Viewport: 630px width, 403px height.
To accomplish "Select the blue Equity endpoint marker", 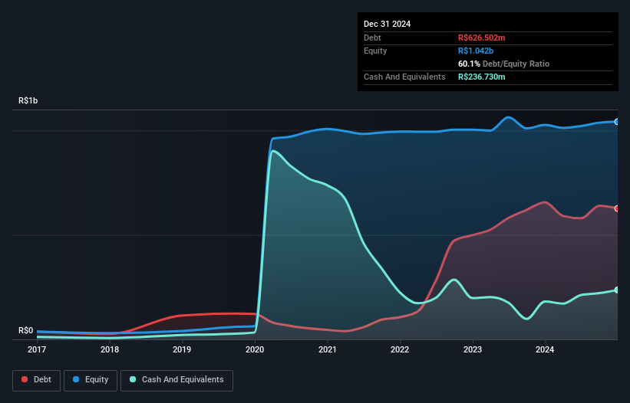I will [x=617, y=122].
